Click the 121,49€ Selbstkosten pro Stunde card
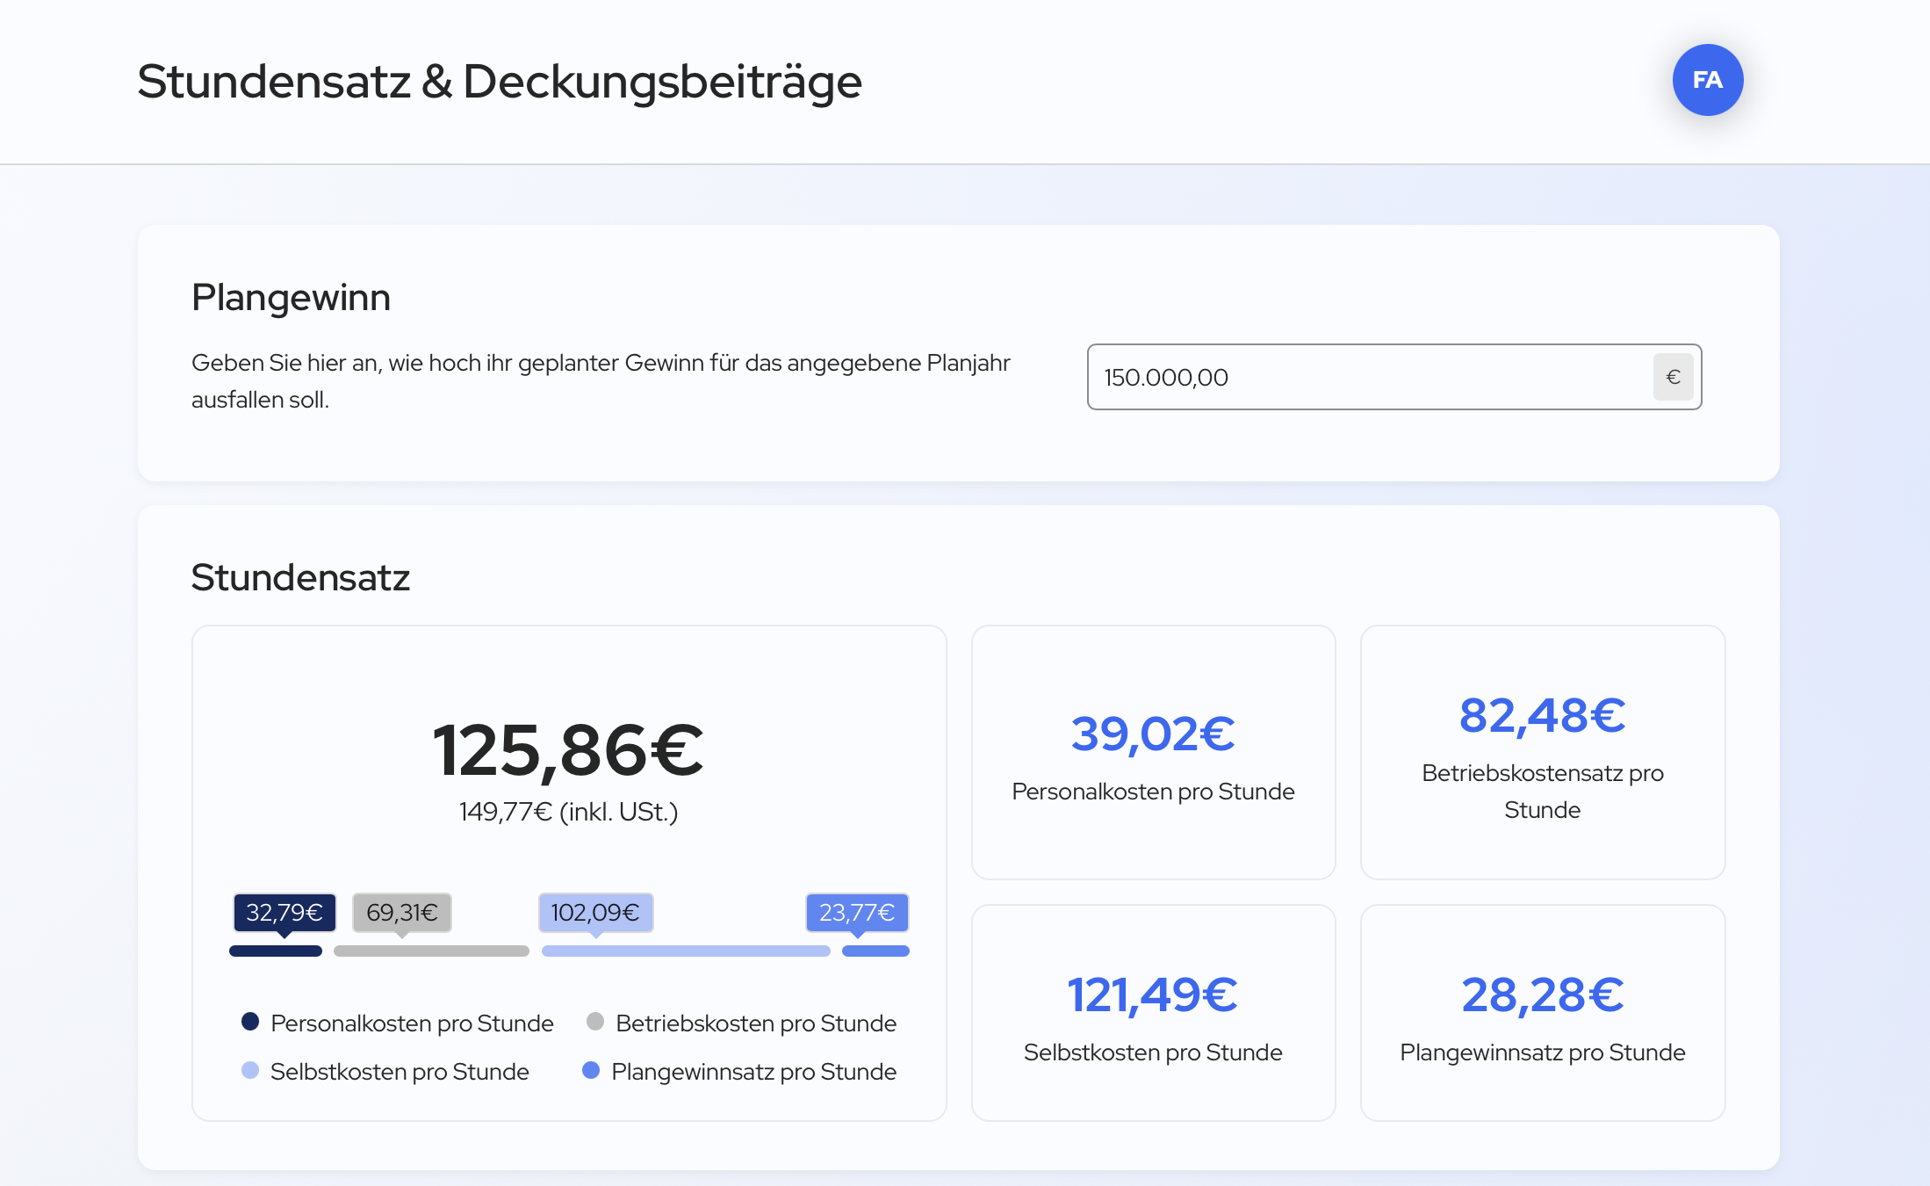 pyautogui.click(x=1153, y=1013)
